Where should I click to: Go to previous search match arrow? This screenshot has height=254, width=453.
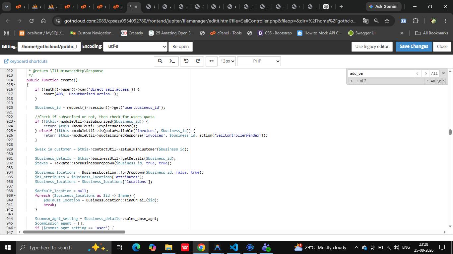pos(418,73)
